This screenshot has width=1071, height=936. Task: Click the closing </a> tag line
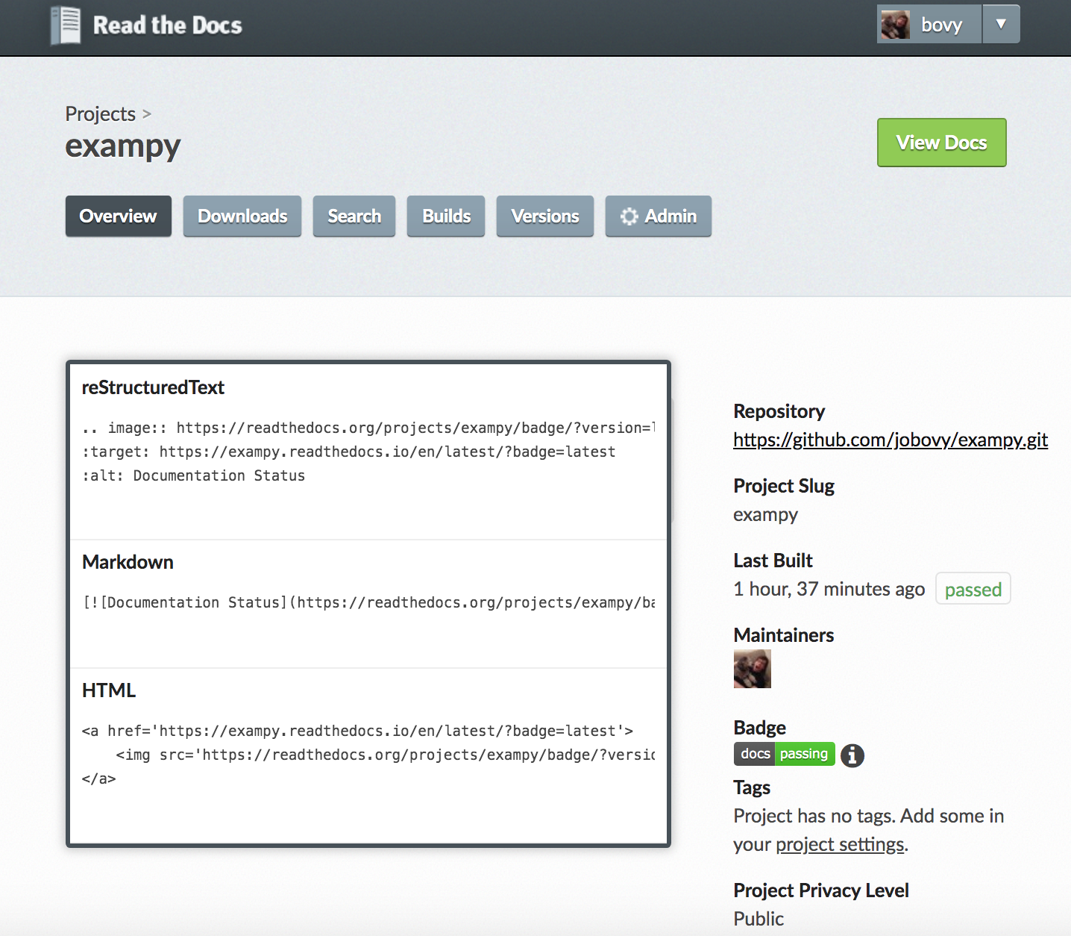98,779
